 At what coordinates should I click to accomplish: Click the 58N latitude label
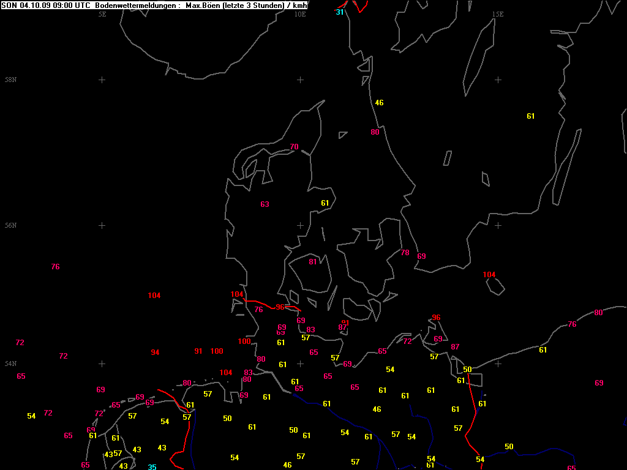point(10,80)
